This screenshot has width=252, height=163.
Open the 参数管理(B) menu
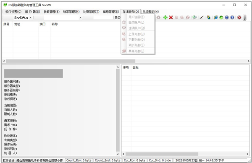coord(52,12)
